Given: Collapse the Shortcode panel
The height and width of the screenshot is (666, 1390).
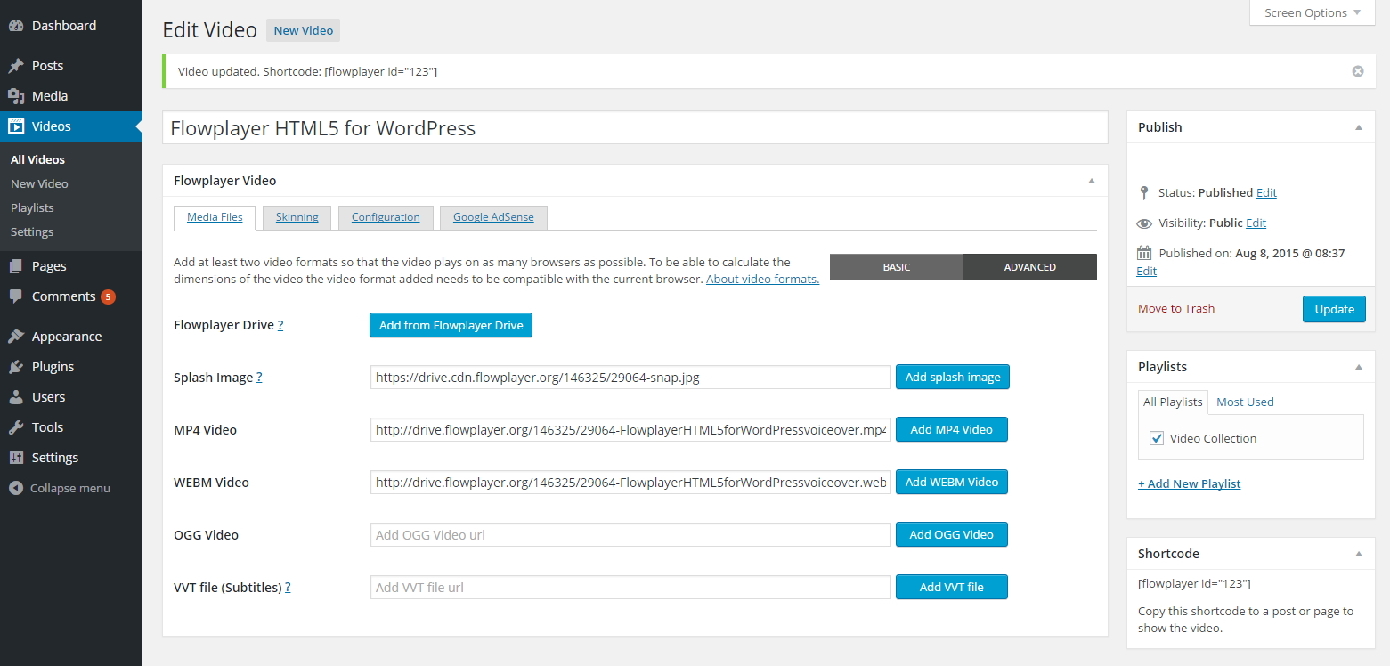Looking at the screenshot, I should tap(1359, 554).
